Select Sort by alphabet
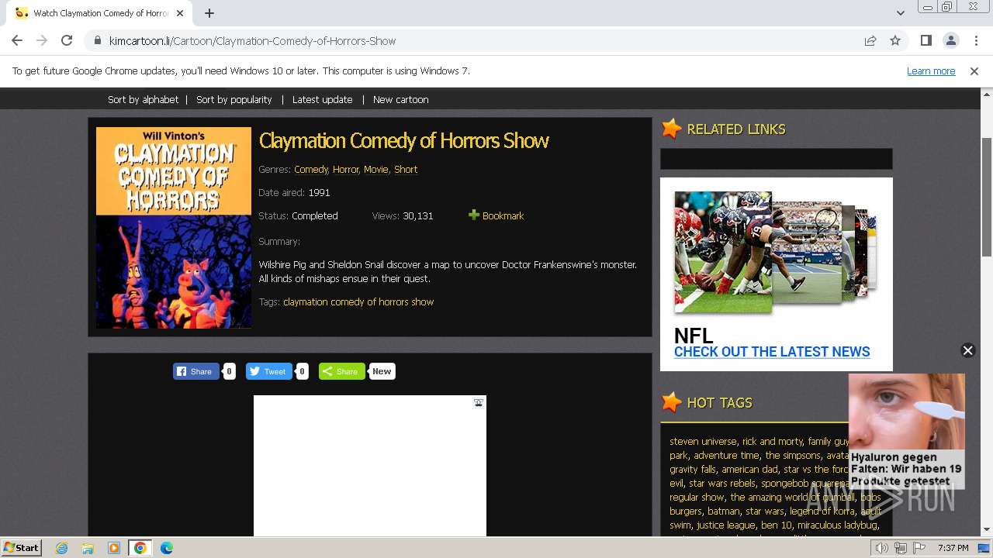Viewport: 993px width, 558px height. click(143, 99)
